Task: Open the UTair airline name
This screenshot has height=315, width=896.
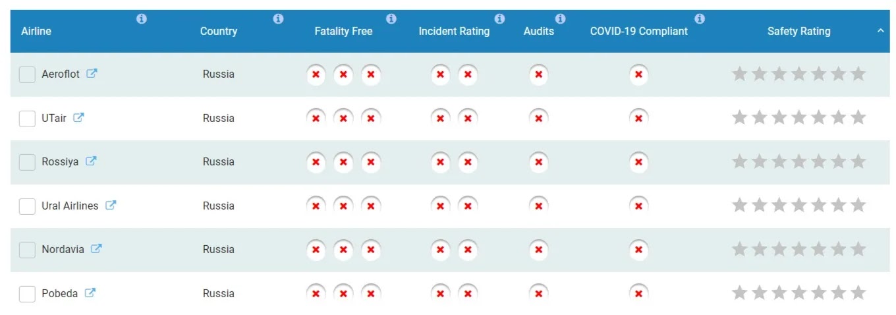Action: [54, 118]
